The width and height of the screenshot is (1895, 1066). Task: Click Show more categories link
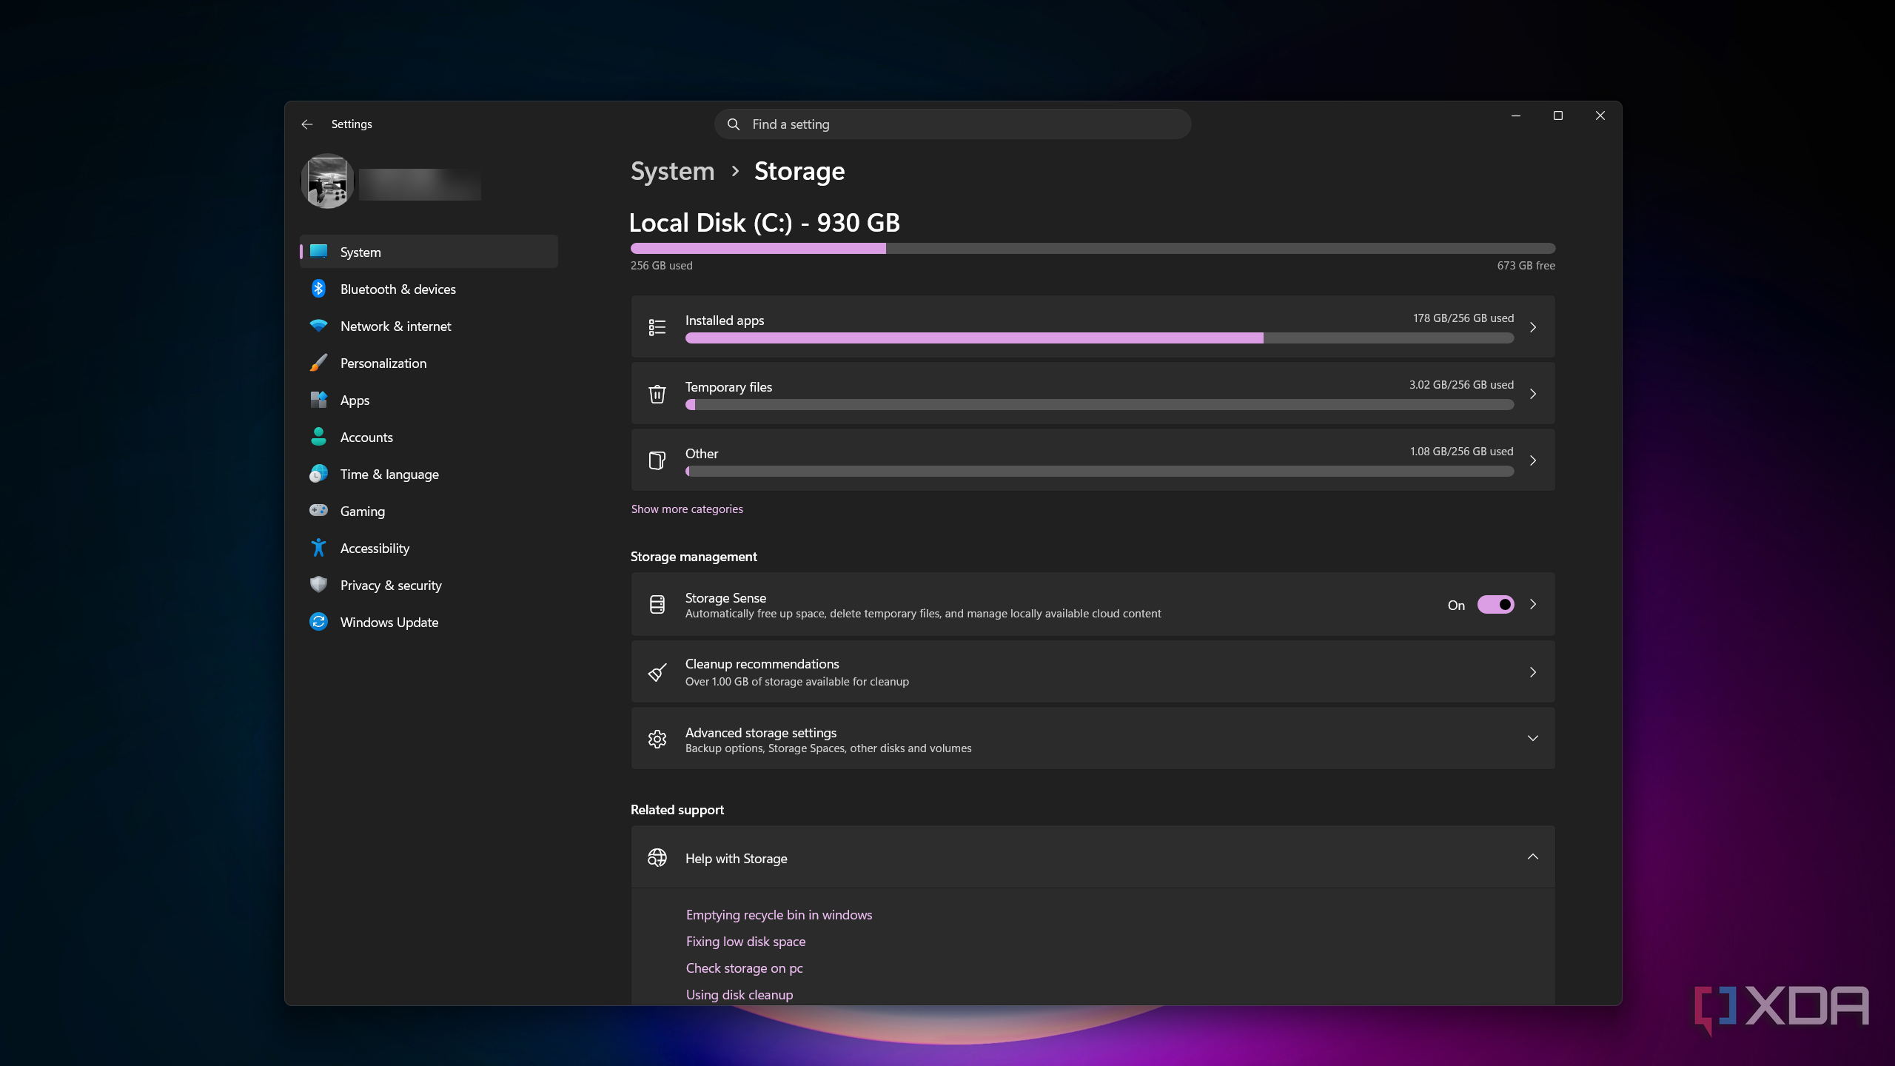[687, 509]
